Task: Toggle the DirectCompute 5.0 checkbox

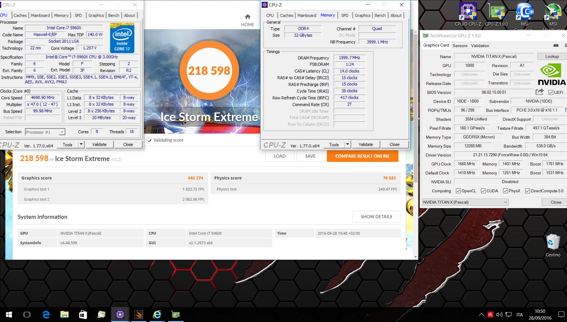Action: [x=527, y=191]
